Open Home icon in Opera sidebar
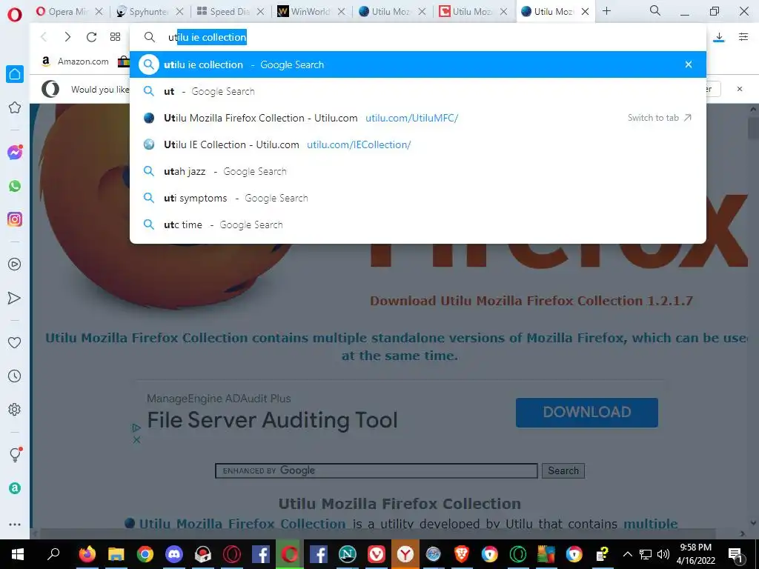This screenshot has width=759, height=569. click(15, 74)
